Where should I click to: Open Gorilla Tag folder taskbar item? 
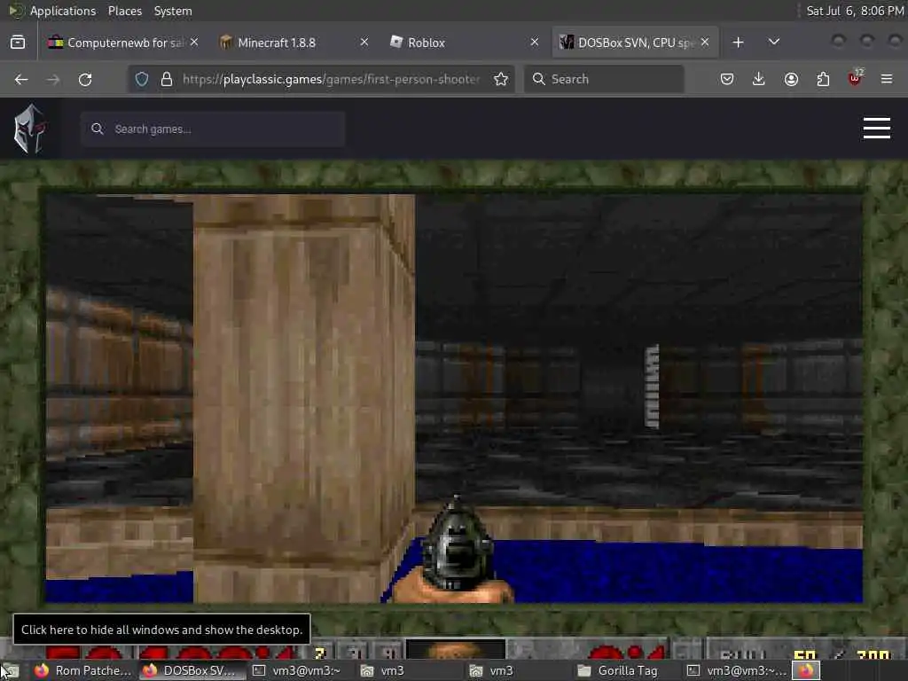[618, 670]
